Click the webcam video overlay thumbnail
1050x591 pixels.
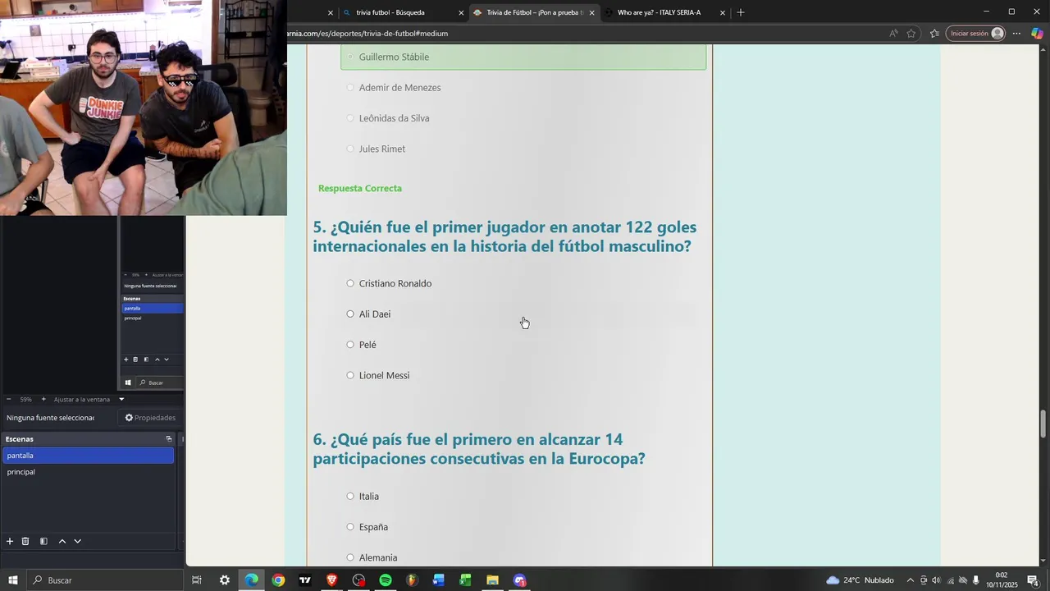coord(144,108)
